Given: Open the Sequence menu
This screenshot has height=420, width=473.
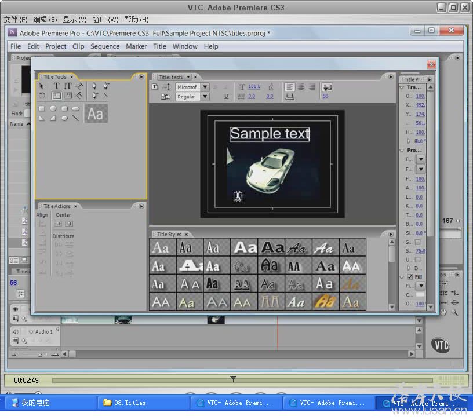Looking at the screenshot, I should (x=105, y=46).
